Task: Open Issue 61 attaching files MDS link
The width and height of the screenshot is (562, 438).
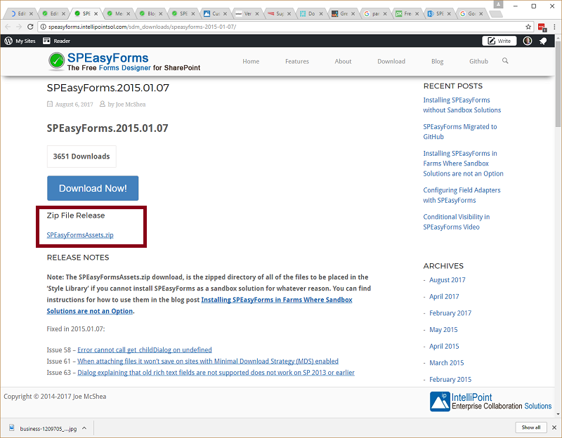Action: point(208,361)
